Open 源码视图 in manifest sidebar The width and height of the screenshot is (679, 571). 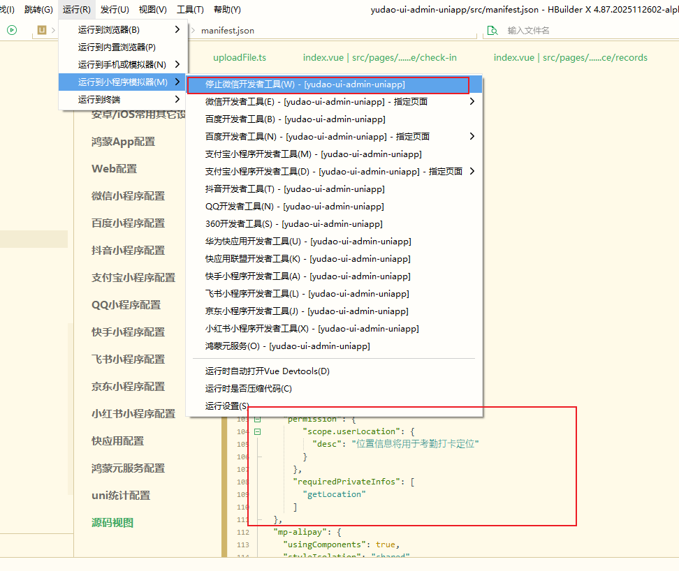(x=112, y=523)
